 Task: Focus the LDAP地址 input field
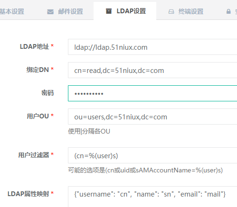coord(152,47)
